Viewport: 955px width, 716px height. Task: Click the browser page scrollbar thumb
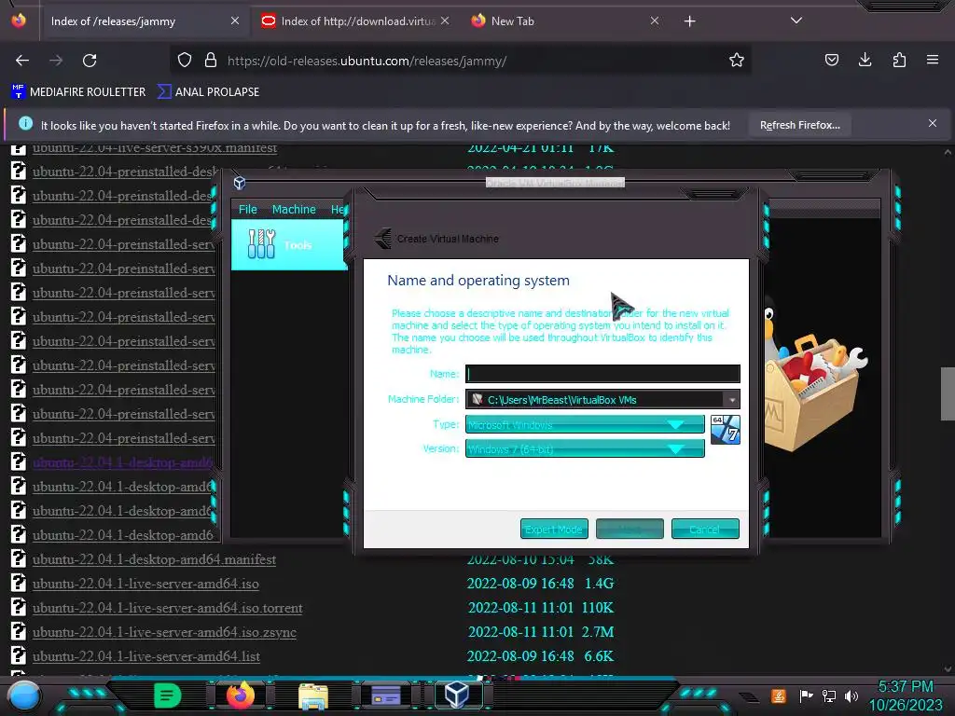[x=948, y=393]
